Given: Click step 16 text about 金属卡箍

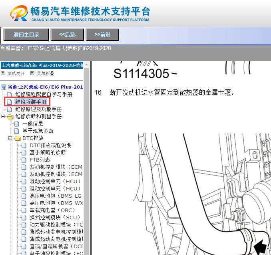Looking at the screenshot, I should [x=172, y=92].
